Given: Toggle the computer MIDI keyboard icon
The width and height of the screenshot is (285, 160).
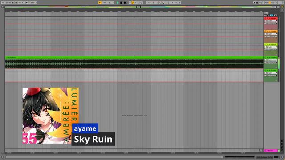Looking at the screenshot, I should (x=257, y=3).
